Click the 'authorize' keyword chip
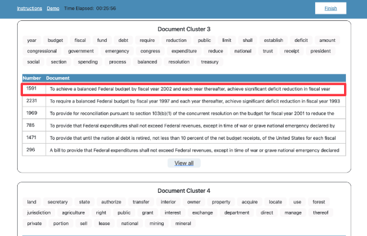The width and height of the screenshot is (367, 236). coord(111,202)
